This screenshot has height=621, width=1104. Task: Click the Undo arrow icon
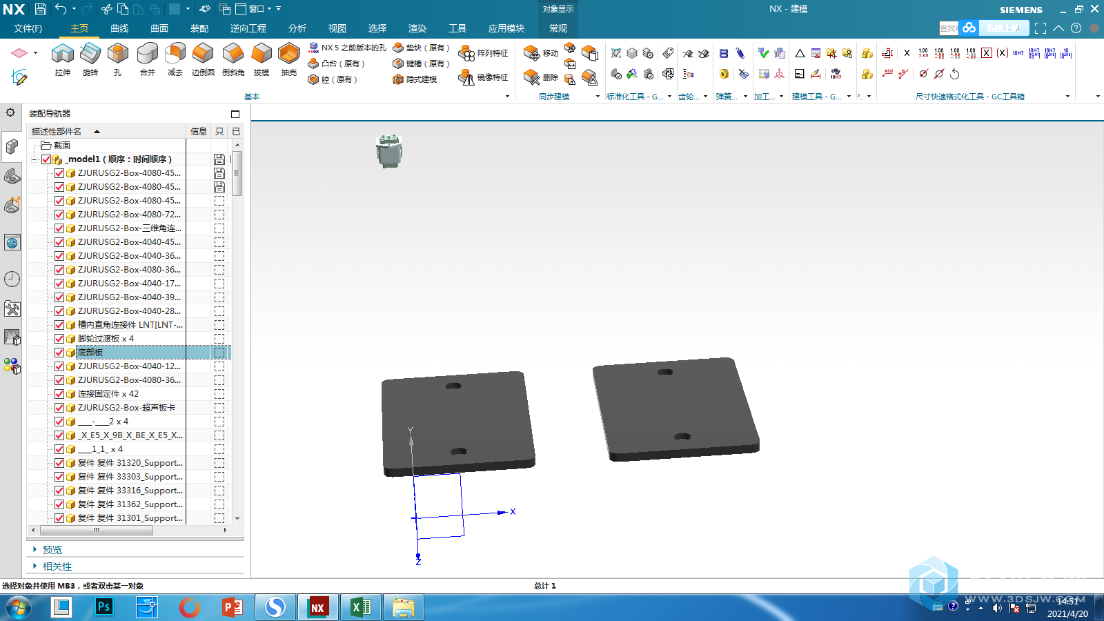[x=61, y=9]
